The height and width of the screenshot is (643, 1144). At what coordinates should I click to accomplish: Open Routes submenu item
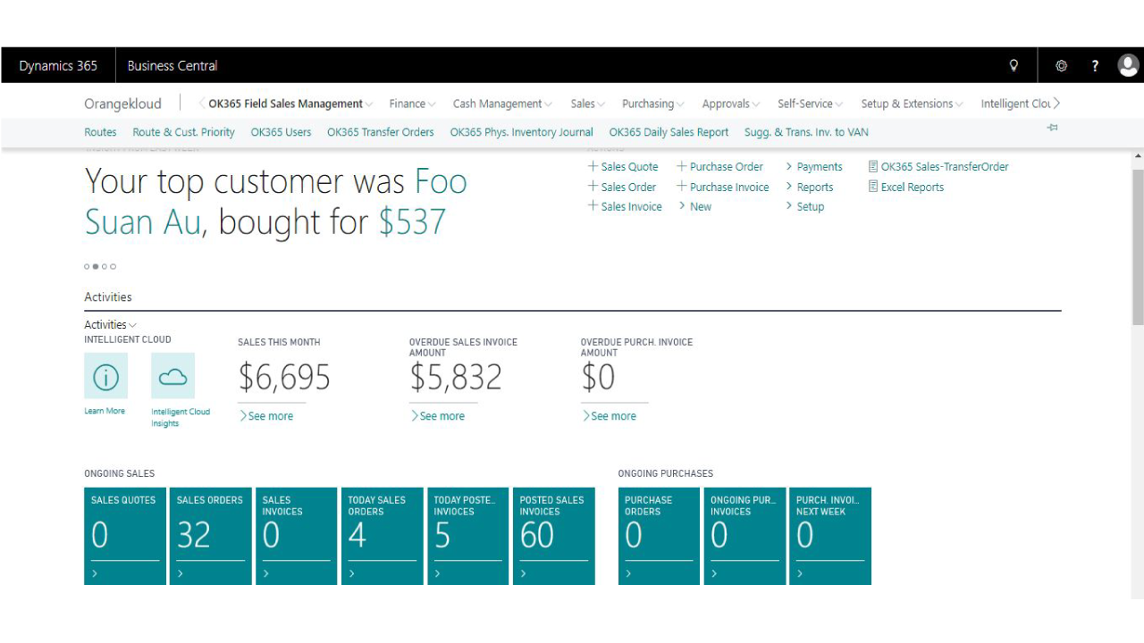pos(100,132)
